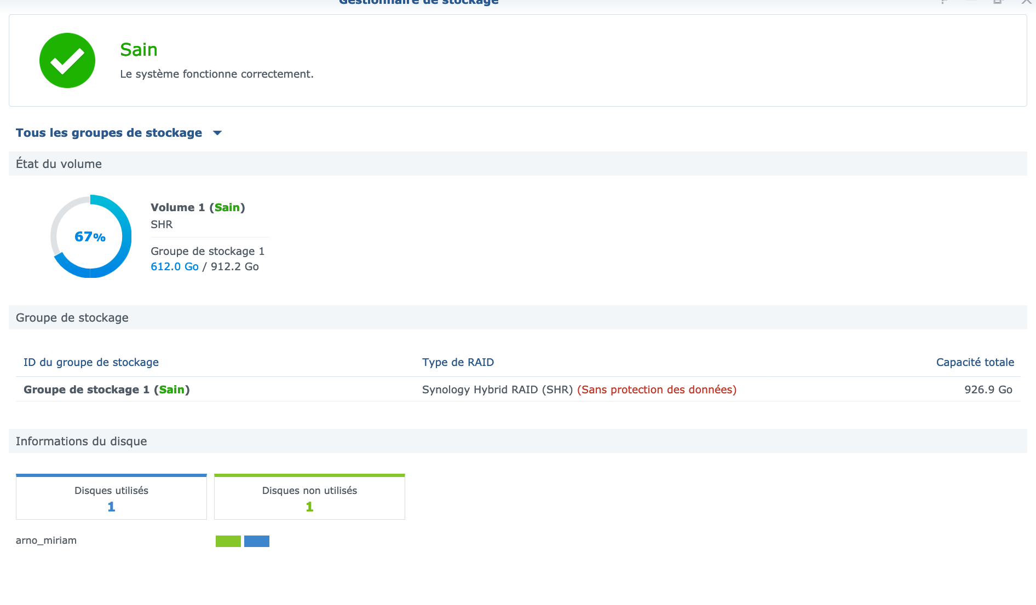The width and height of the screenshot is (1036, 605).
Task: Click the arno_miriam device name
Action: (46, 540)
